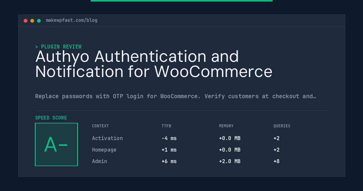Click the MEMORY column header
This screenshot has width=363, height=191.
click(x=226, y=126)
